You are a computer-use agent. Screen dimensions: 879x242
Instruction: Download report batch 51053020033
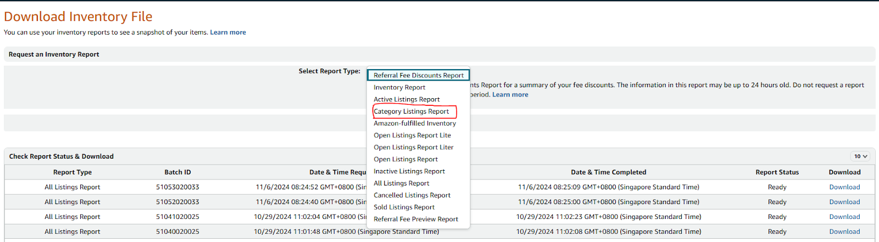pos(844,187)
